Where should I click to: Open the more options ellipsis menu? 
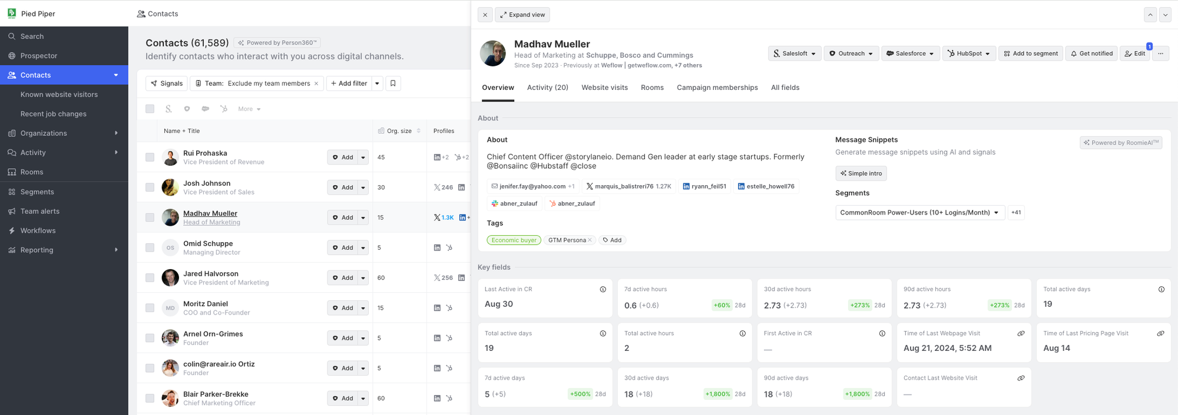pyautogui.click(x=1160, y=53)
